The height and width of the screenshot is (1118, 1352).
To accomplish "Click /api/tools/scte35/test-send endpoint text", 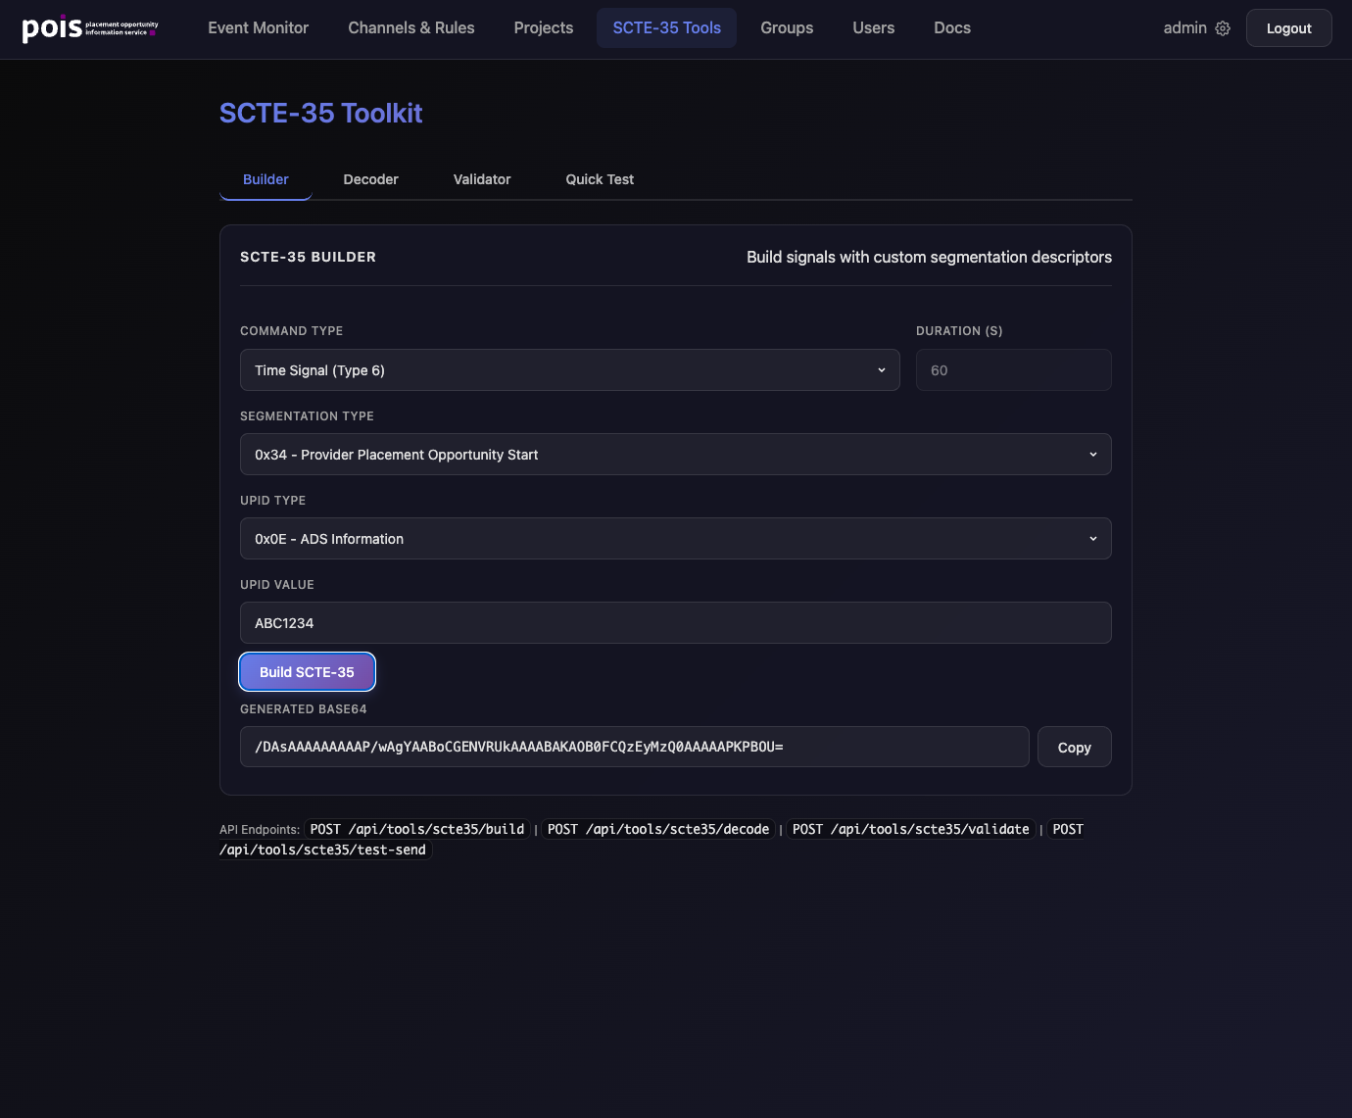I will click(x=323, y=850).
